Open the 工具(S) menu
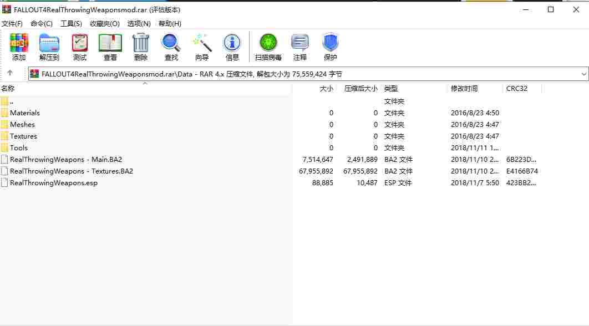Image resolution: width=589 pixels, height=326 pixels. tap(71, 24)
